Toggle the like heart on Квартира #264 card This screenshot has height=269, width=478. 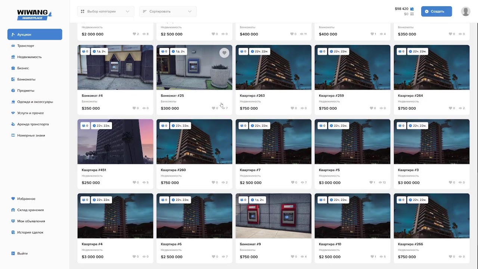(x=451, y=108)
